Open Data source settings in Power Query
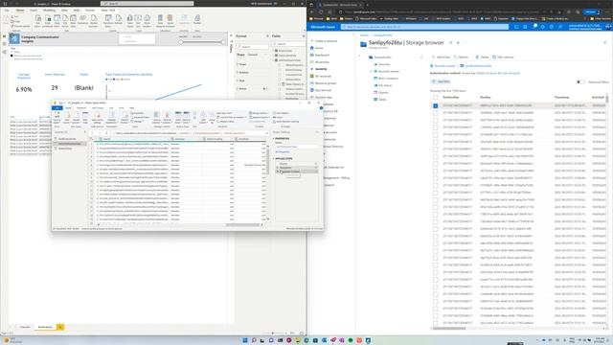Image resolution: width=613 pixels, height=345 pixels. tap(98, 118)
